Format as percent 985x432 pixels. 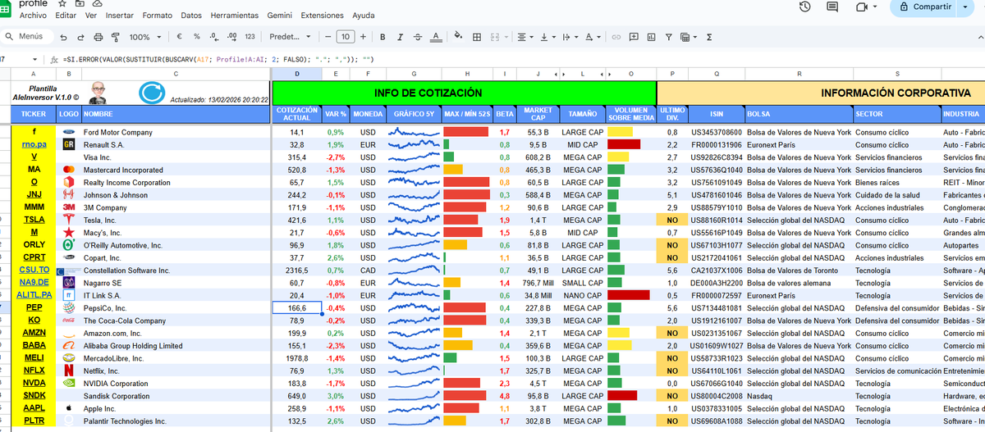(x=197, y=37)
